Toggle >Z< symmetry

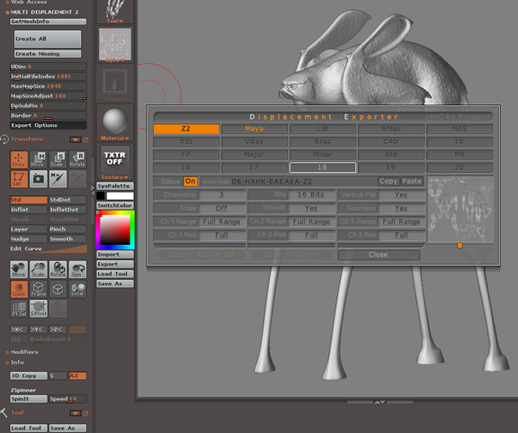(x=58, y=329)
